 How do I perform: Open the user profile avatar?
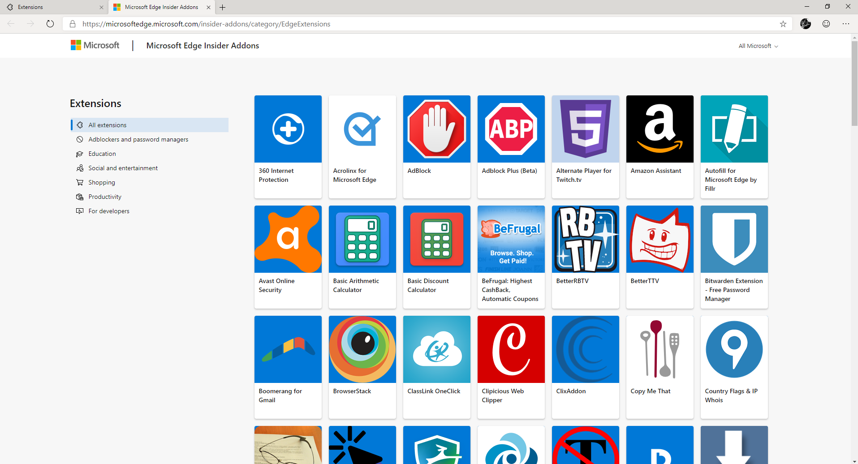coord(806,24)
